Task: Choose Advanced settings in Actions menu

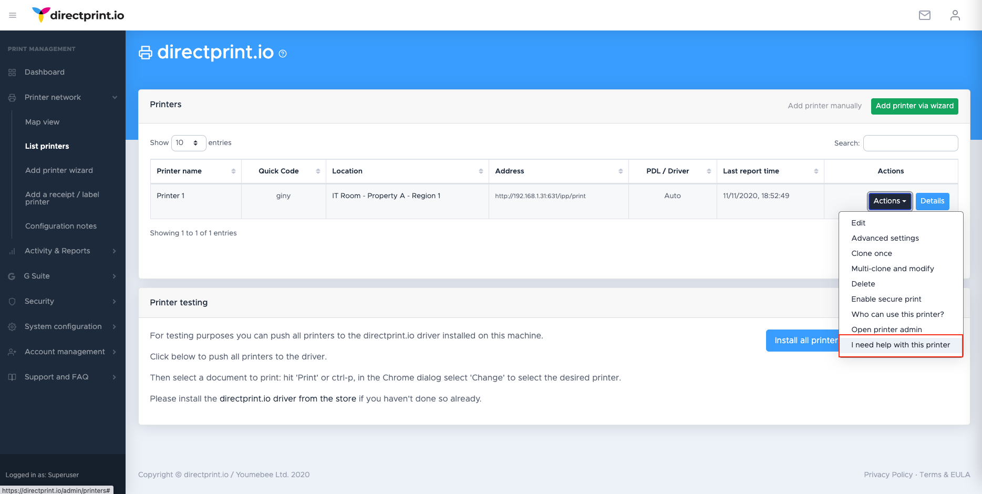Action: click(x=901, y=238)
